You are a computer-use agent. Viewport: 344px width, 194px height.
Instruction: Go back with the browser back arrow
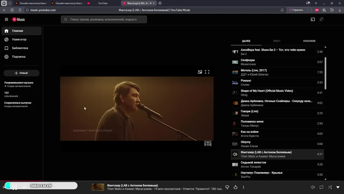point(4,10)
